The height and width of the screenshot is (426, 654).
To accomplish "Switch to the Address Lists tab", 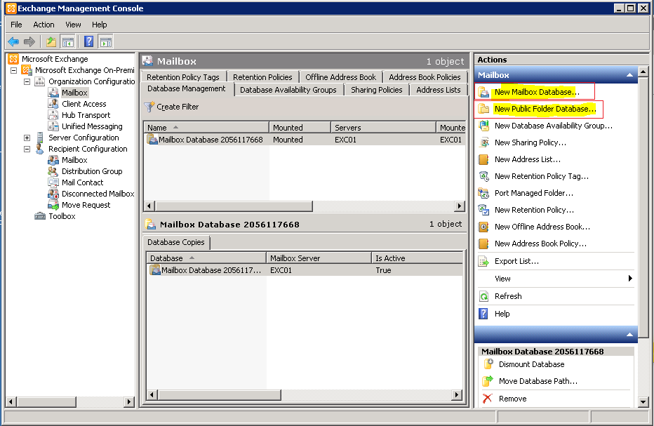I will 439,90.
